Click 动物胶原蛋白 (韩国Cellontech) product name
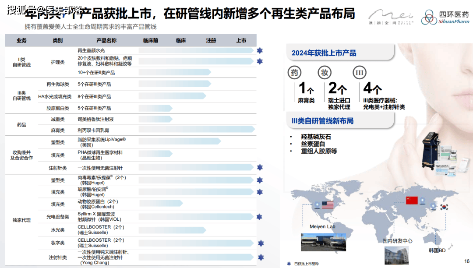 coord(98,204)
